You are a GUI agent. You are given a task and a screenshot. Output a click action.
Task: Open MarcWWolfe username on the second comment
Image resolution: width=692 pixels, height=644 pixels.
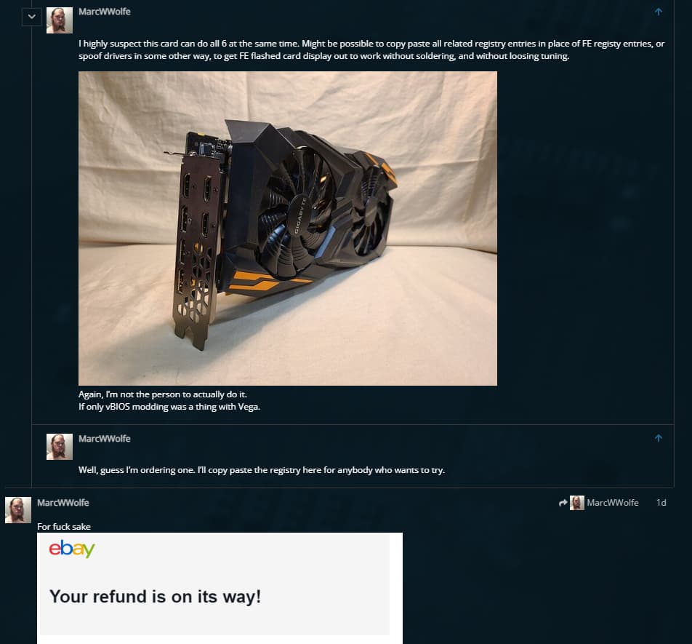[105, 439]
